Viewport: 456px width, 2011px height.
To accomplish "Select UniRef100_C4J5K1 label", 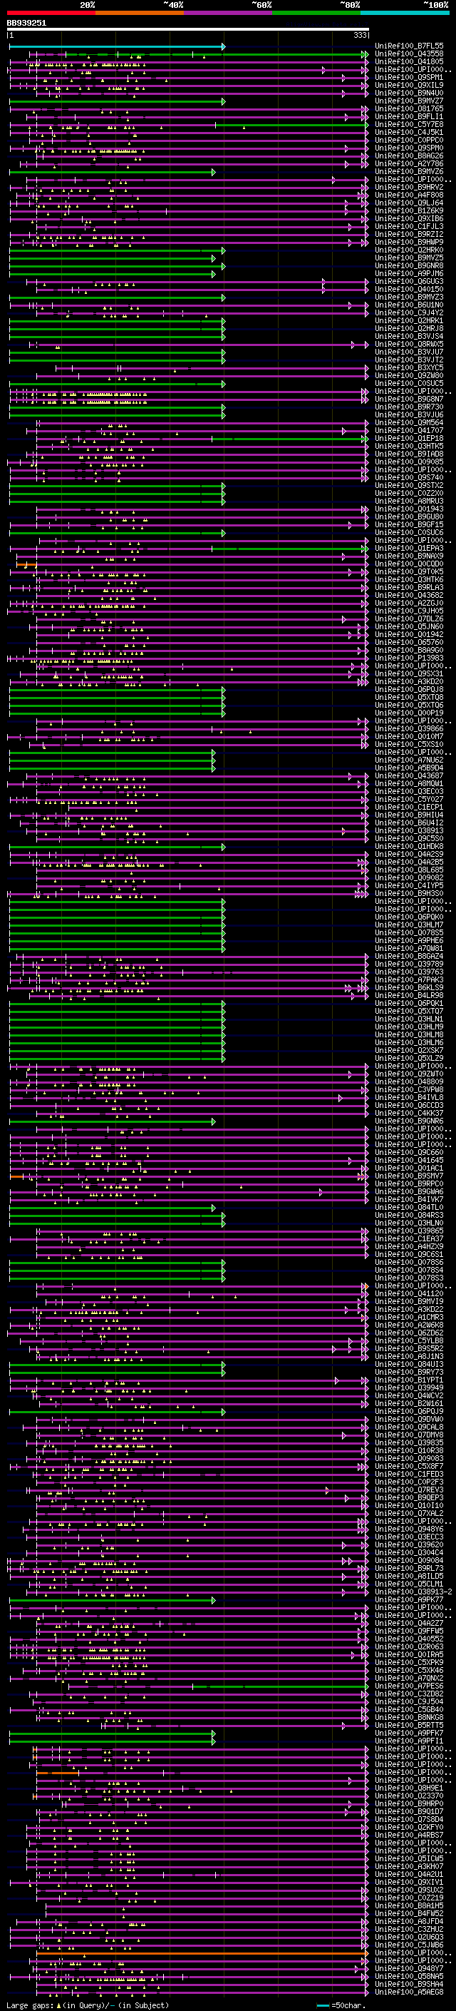I will tap(409, 132).
